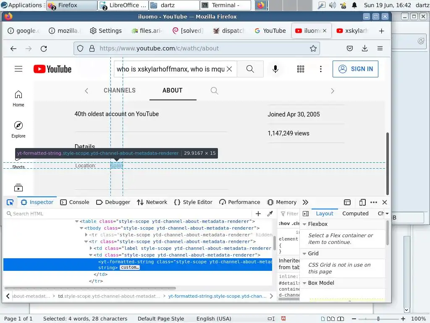Show more sidebar tabs dropdown
The width and height of the screenshot is (430, 323).
point(387,213)
